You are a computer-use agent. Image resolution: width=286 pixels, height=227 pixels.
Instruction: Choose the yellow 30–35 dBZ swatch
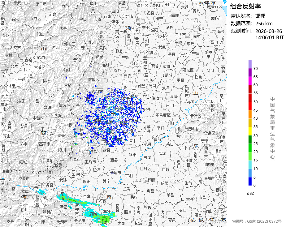click(250, 131)
